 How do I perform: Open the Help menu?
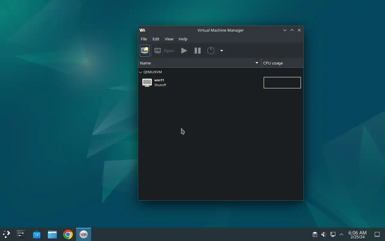point(183,39)
